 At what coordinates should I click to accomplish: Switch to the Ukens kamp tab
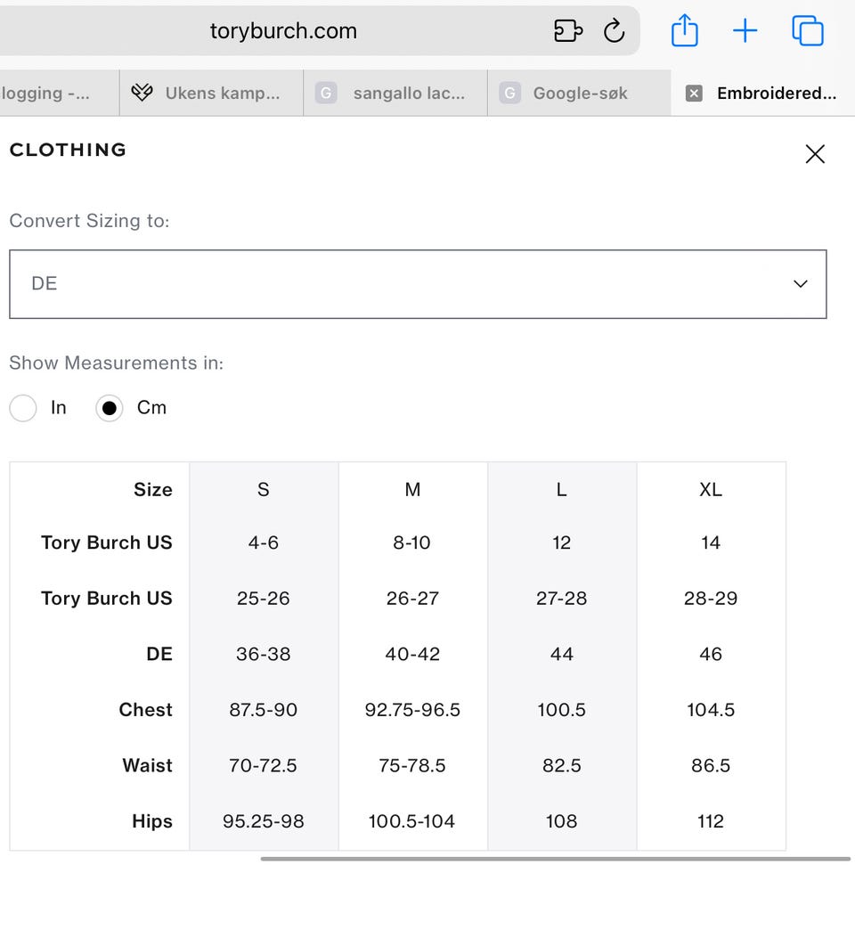(212, 94)
